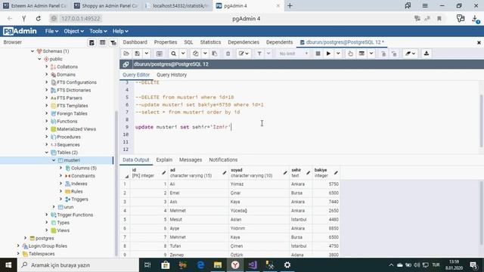Click the Save File toolbar icon
The image size is (484, 272).
pos(138,54)
